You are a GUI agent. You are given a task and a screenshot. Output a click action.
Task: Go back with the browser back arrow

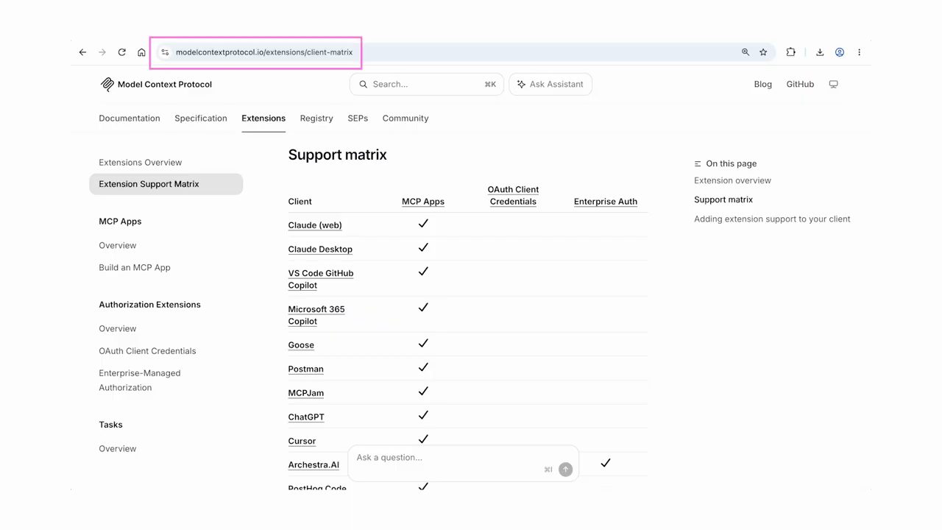[x=82, y=52]
